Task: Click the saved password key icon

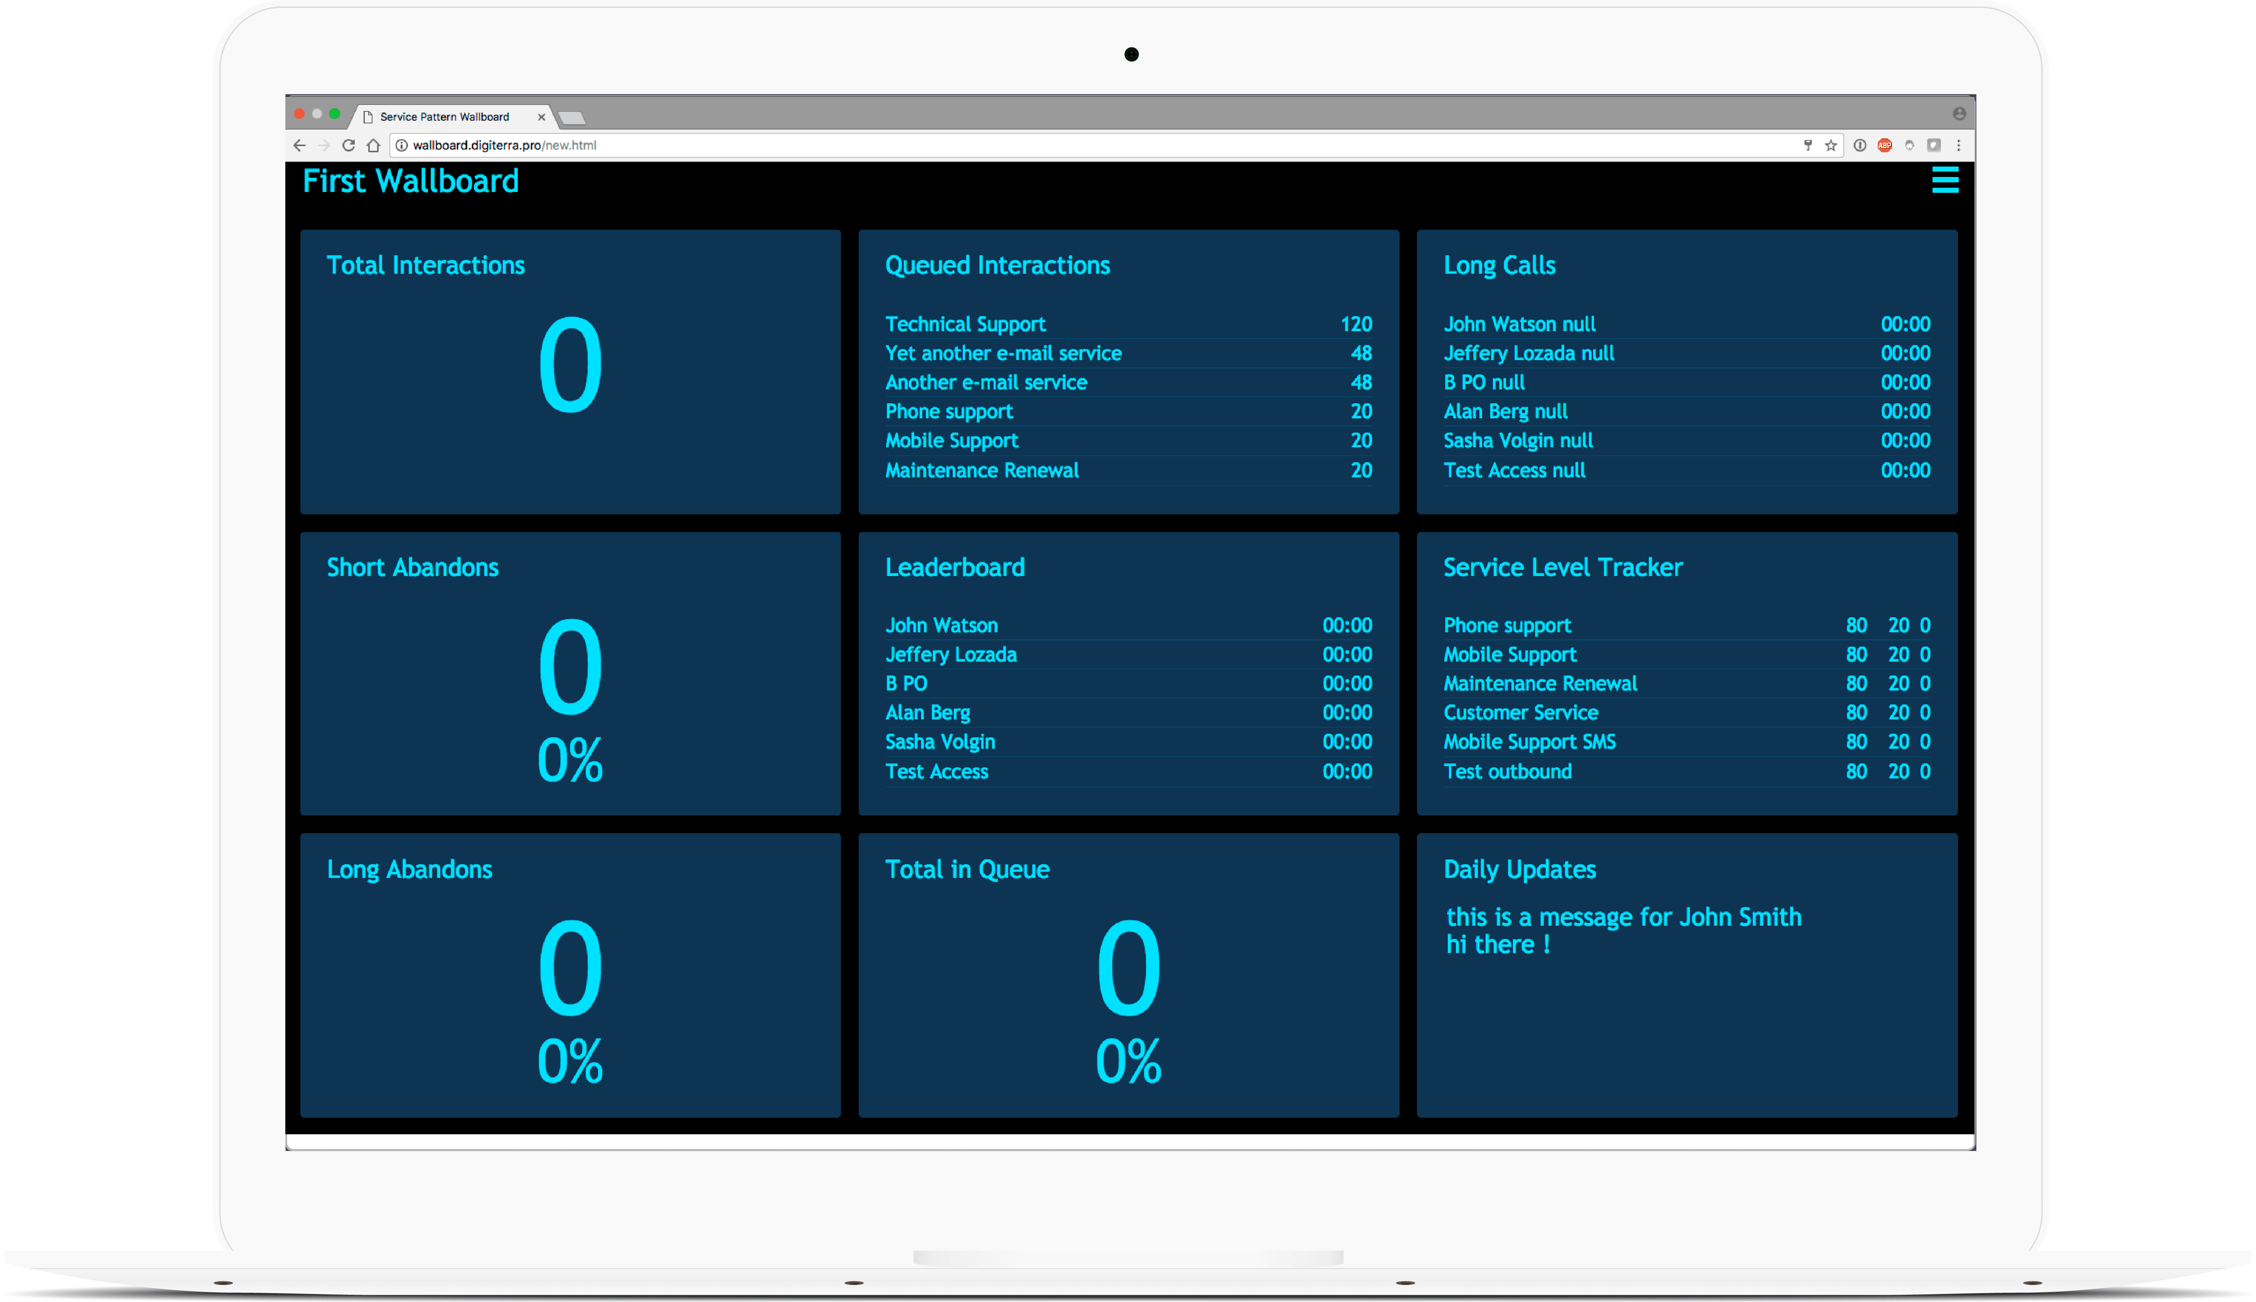Action: point(1808,145)
